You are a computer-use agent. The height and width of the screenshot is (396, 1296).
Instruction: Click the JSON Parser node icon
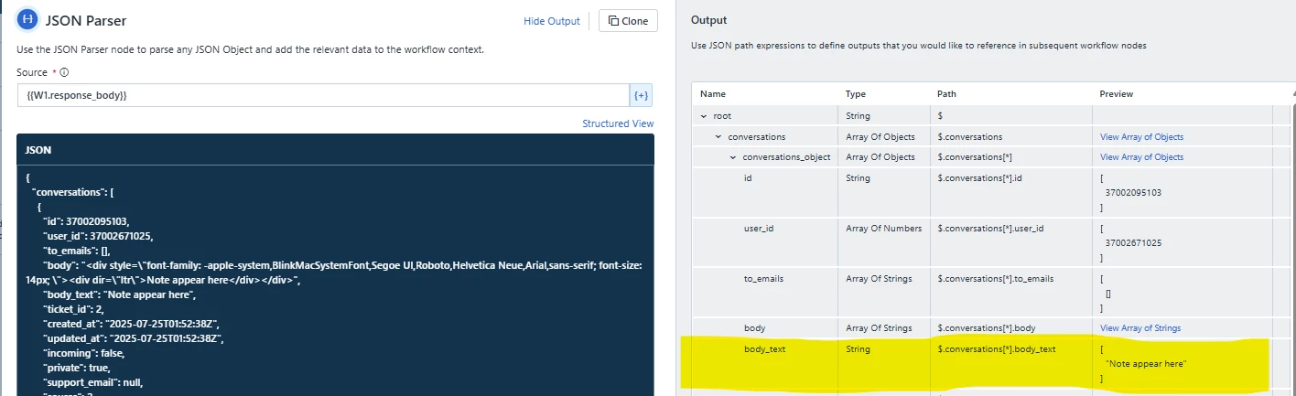point(28,19)
